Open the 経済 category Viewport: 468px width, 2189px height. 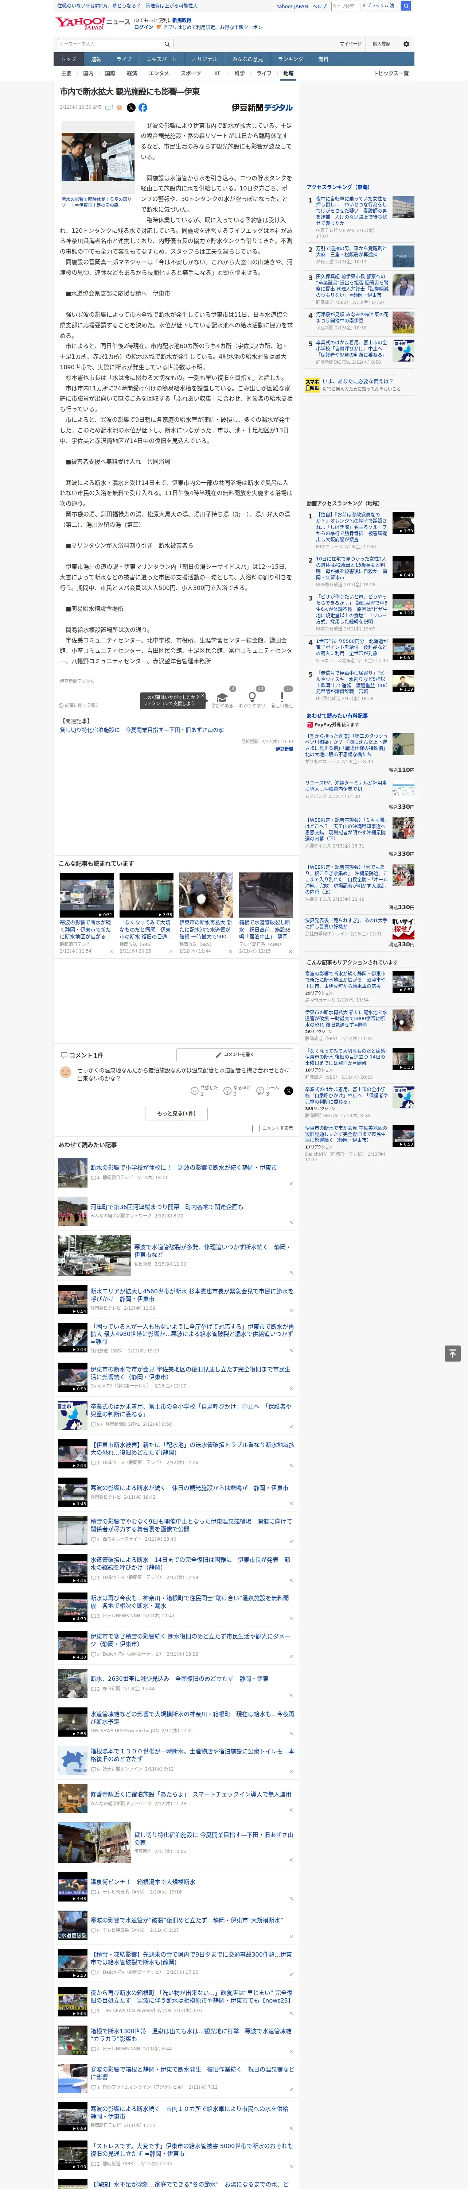pyautogui.click(x=132, y=73)
